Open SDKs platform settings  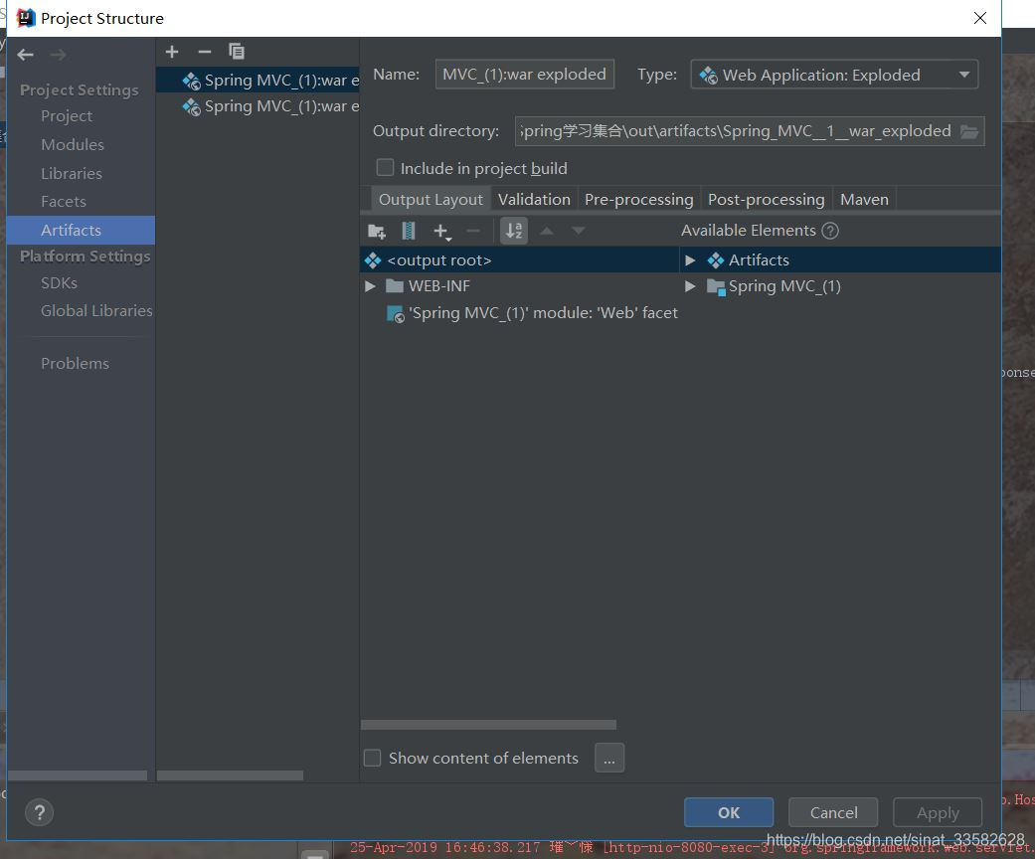pos(59,282)
